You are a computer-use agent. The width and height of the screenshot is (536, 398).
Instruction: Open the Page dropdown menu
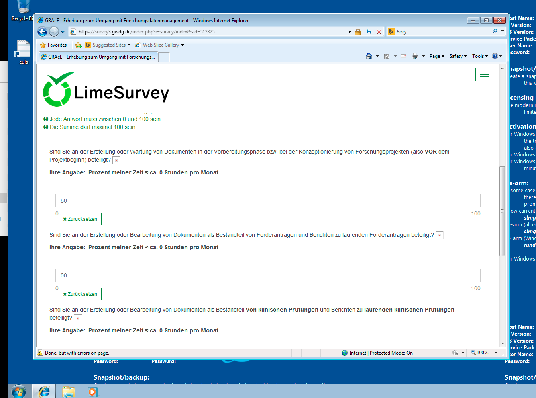tap(437, 56)
